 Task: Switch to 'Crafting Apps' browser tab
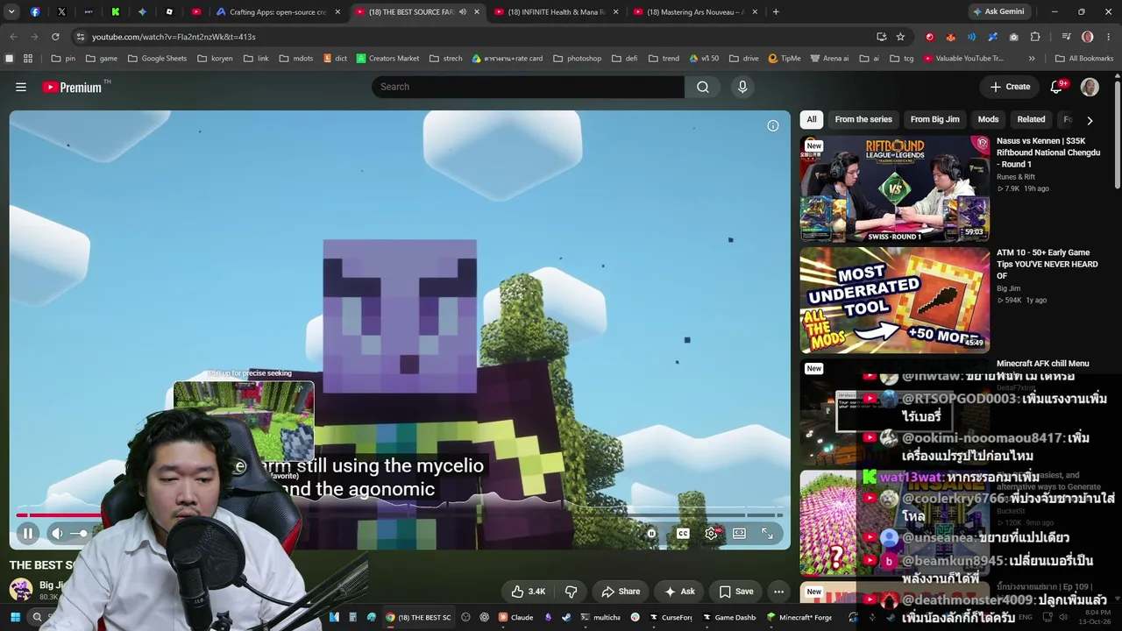click(279, 12)
